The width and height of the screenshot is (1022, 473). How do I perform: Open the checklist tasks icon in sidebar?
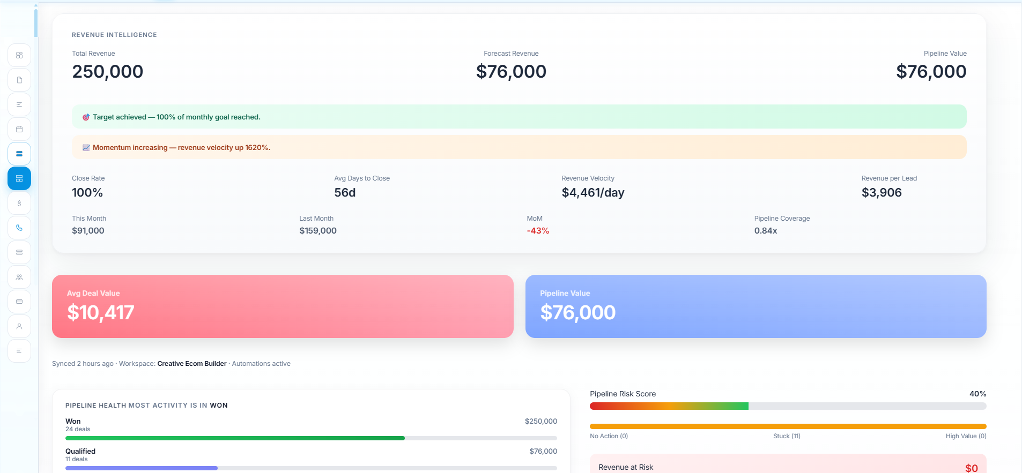tap(19, 104)
